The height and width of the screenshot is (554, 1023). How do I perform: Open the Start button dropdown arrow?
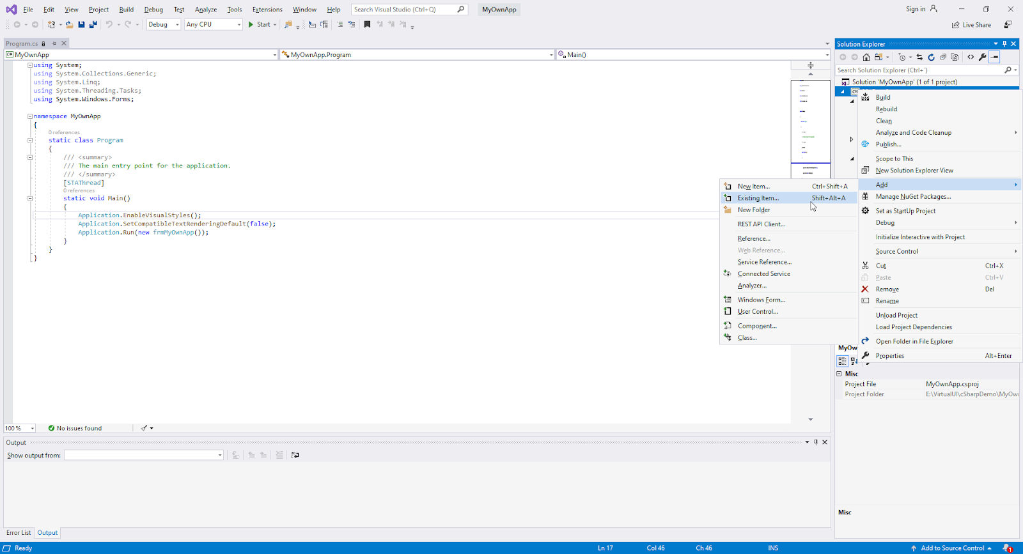tap(275, 24)
